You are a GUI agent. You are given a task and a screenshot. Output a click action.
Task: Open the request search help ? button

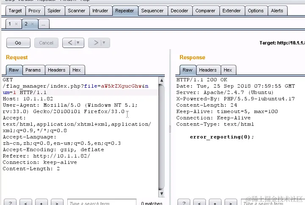tap(10, 202)
